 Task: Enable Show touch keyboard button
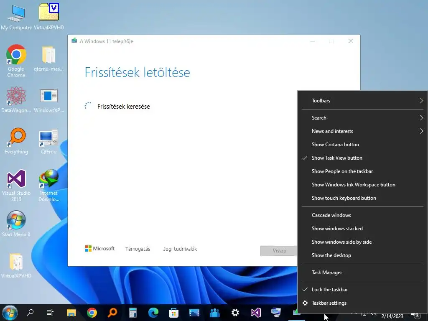(x=362, y=198)
